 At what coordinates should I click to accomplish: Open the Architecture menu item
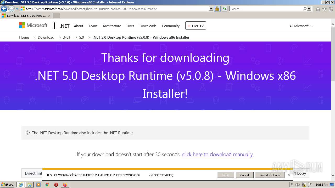(x=112, y=26)
